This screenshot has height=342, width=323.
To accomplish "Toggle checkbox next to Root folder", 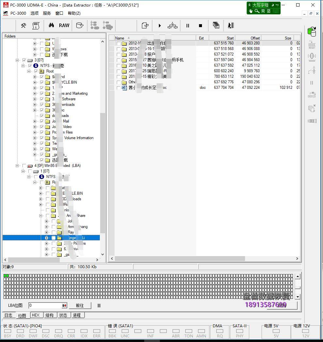I will click(36, 71).
